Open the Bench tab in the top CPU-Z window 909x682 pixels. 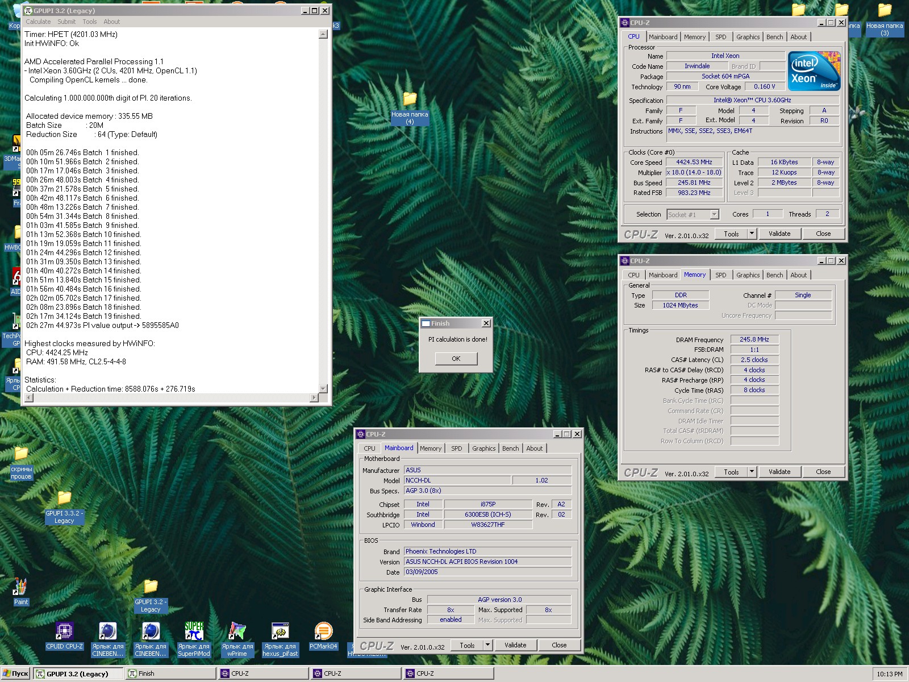pos(775,37)
